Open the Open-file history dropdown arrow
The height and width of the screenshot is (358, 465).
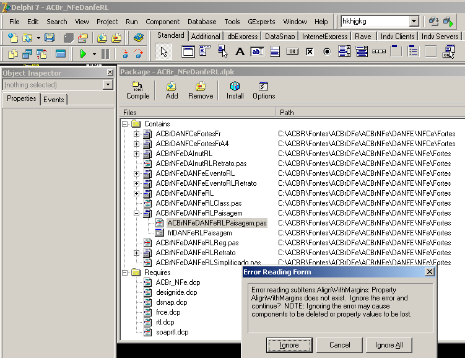point(38,38)
